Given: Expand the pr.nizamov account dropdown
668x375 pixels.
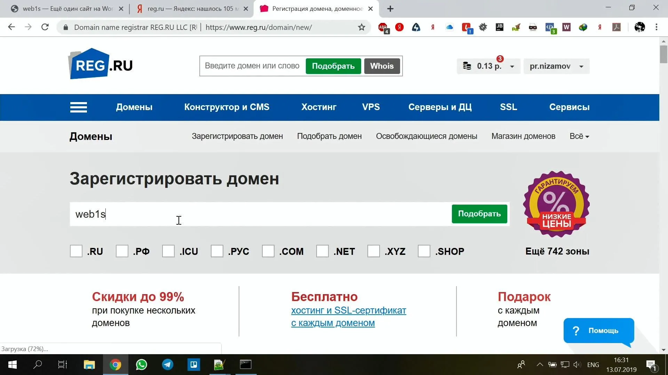Looking at the screenshot, I should coord(556,66).
